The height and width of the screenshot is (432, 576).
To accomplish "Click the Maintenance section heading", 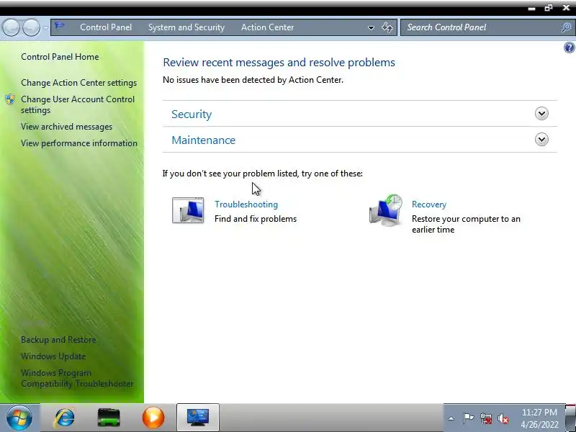I will [203, 140].
